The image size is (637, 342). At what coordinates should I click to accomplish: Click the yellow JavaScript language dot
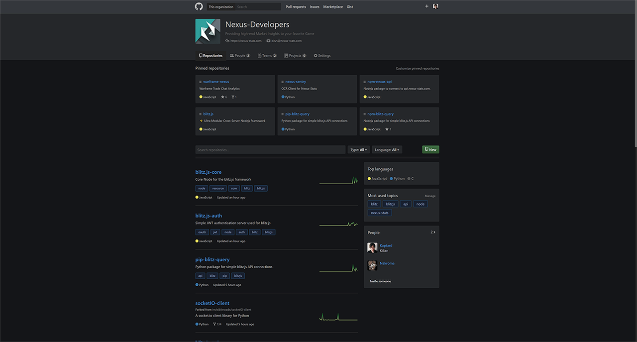tap(369, 178)
